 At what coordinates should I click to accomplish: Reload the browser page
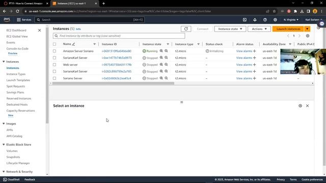(18, 11)
